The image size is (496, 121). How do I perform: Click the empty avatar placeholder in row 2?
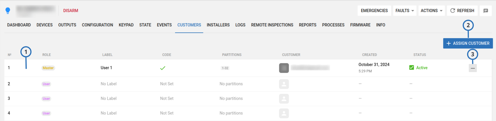(284, 84)
